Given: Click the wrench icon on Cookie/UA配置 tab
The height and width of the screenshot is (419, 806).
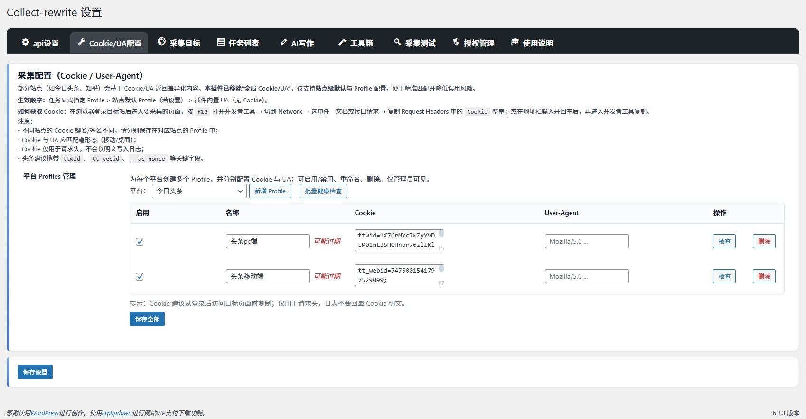Looking at the screenshot, I should tap(82, 42).
